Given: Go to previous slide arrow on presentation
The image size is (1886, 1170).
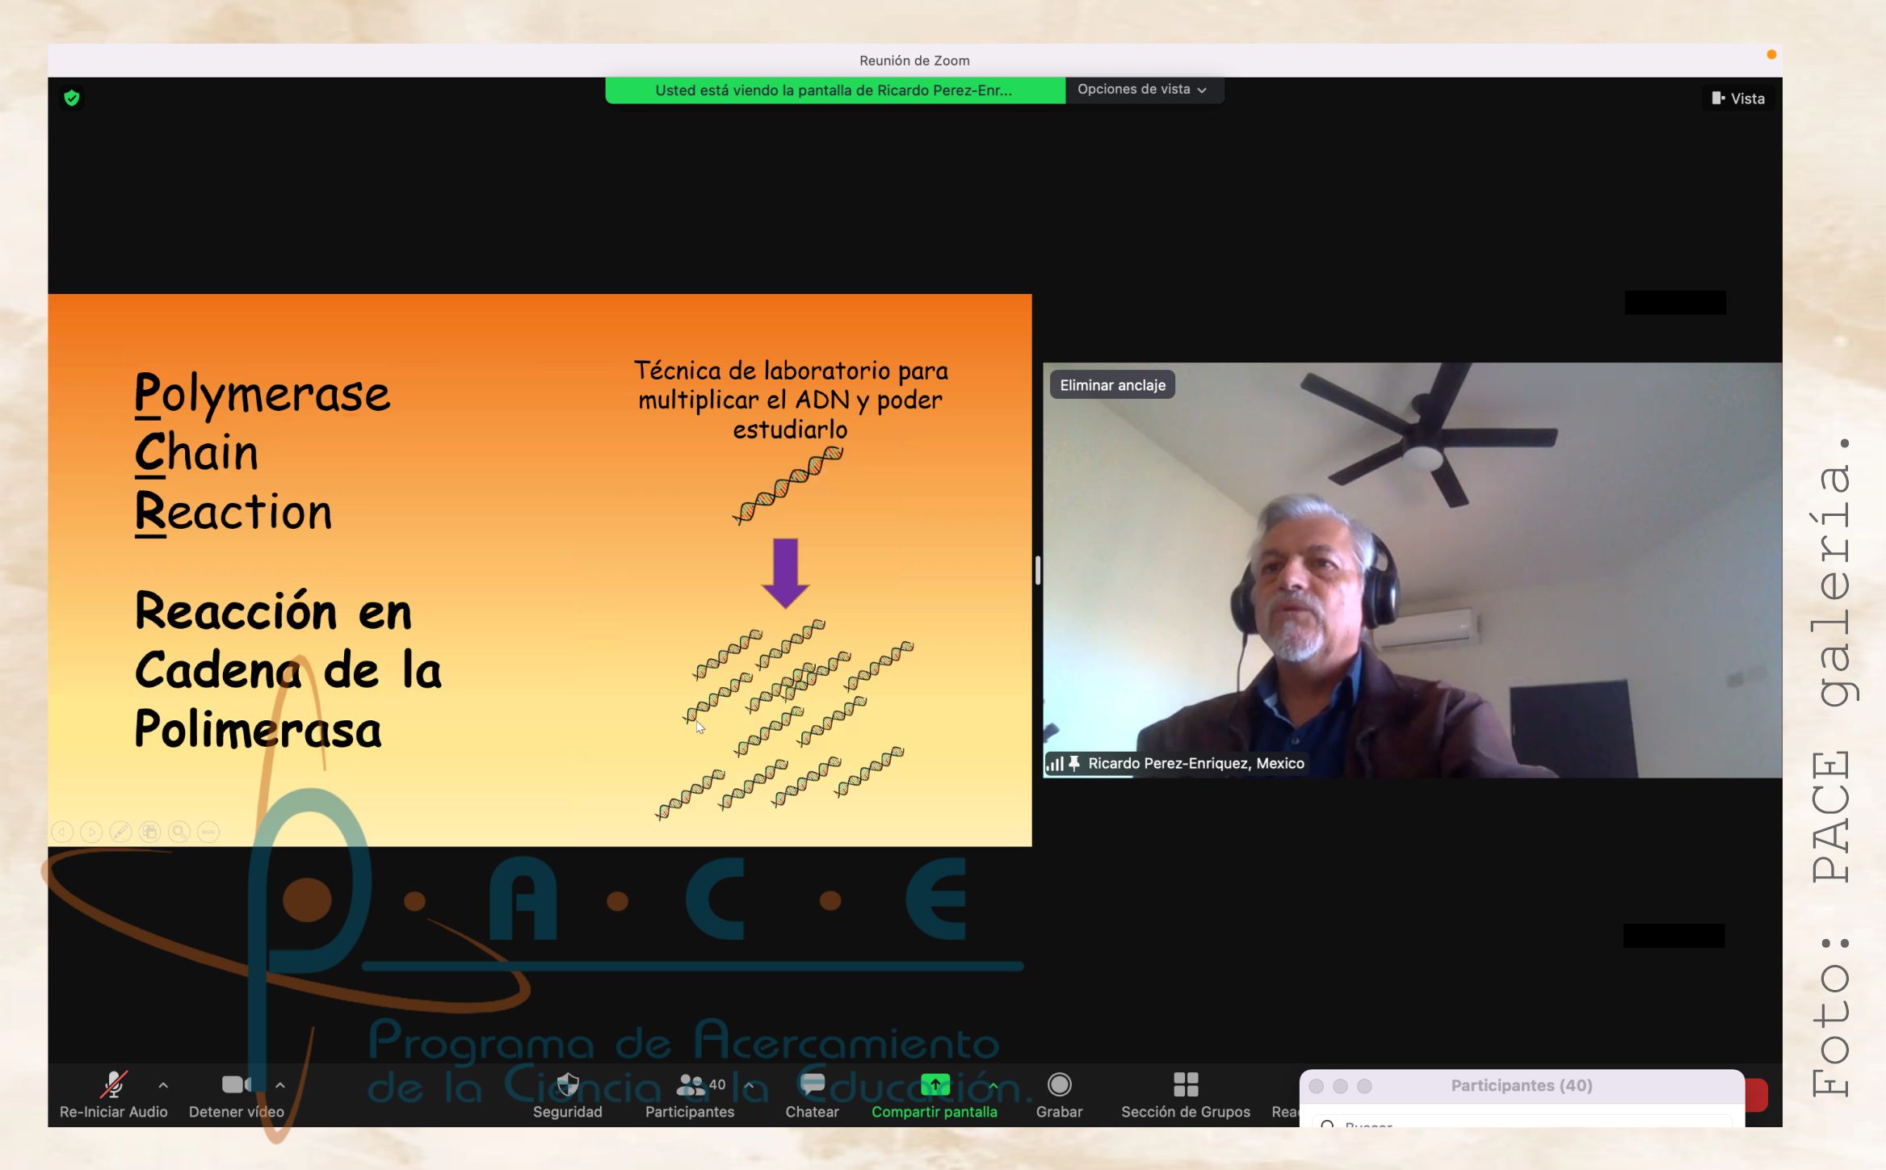Looking at the screenshot, I should (63, 832).
